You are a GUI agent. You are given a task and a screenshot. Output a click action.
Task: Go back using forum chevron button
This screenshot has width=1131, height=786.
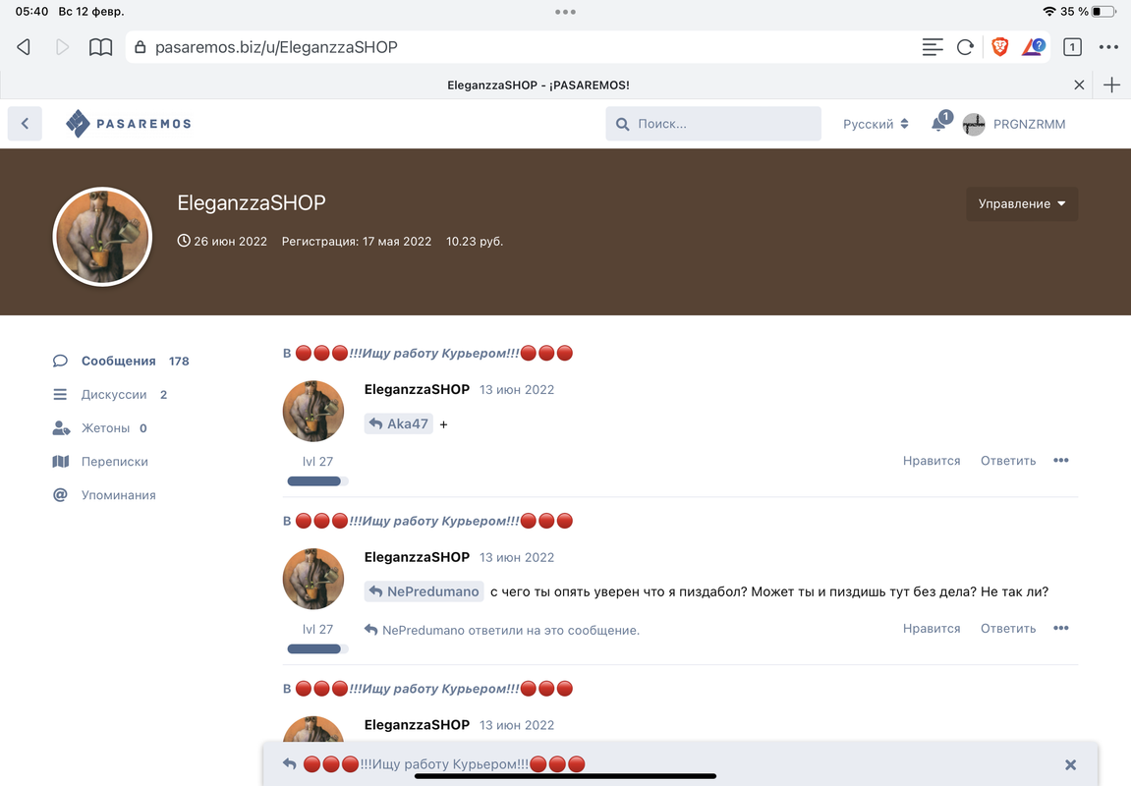[26, 124]
